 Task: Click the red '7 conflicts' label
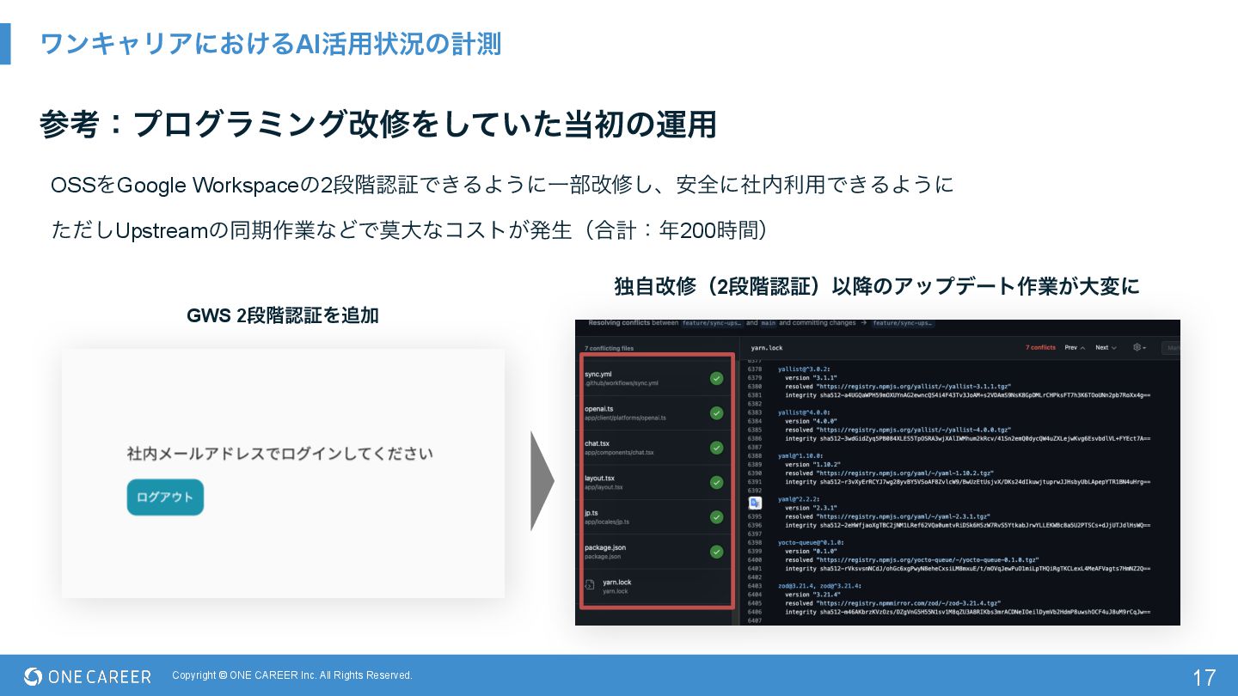click(x=1040, y=347)
